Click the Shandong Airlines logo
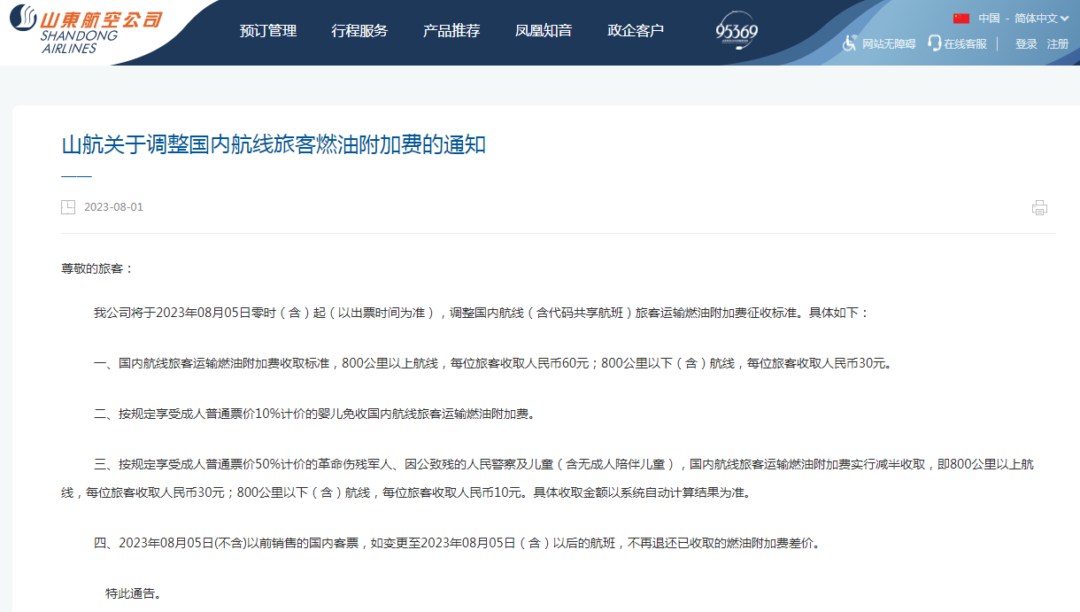The image size is (1080, 612). click(x=86, y=30)
